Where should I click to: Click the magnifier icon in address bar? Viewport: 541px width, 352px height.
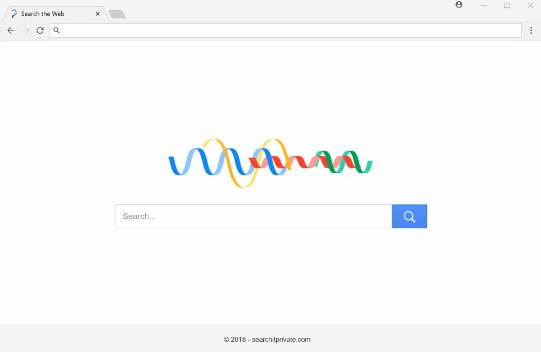pos(57,30)
